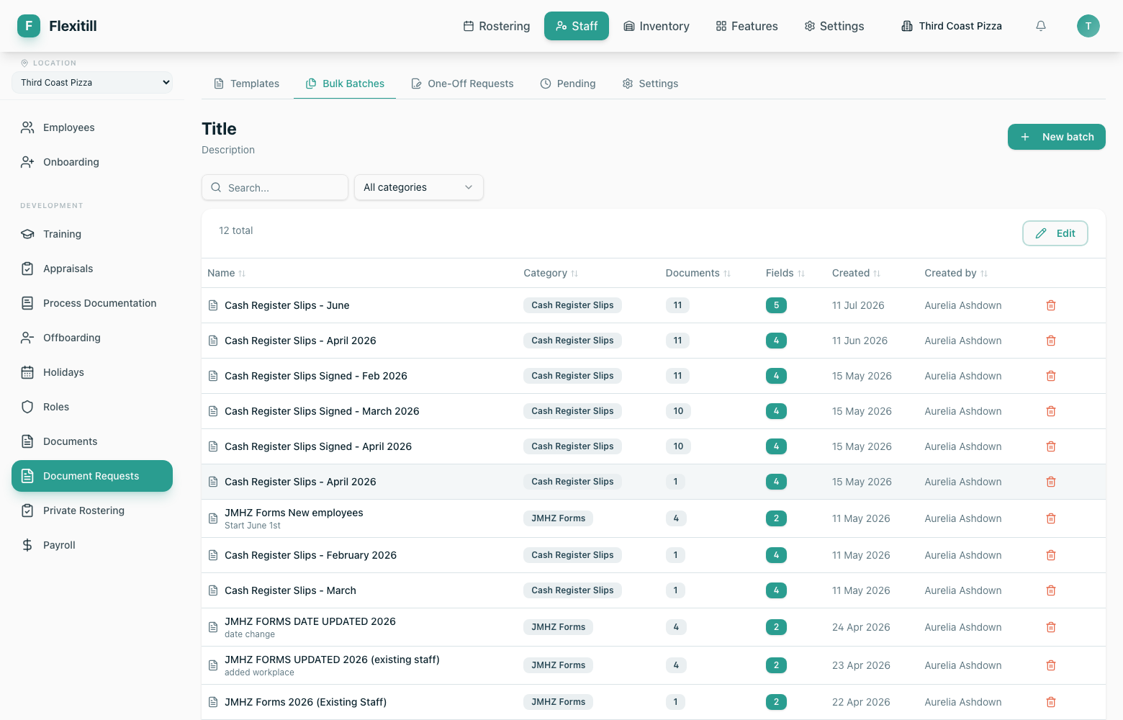Switch to the Bulk Batches tab
Screen dimensions: 1123x720
pyautogui.click(x=345, y=84)
